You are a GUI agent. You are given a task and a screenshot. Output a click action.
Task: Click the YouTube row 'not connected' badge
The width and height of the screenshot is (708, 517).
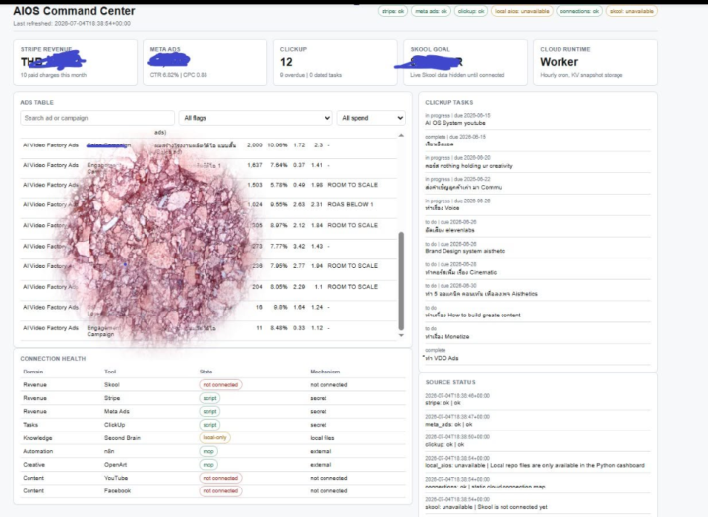(x=220, y=478)
